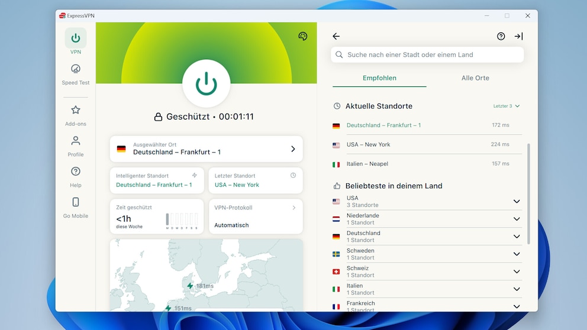Select Italien – Neapel recent location
The image size is (587, 330).
click(427, 163)
